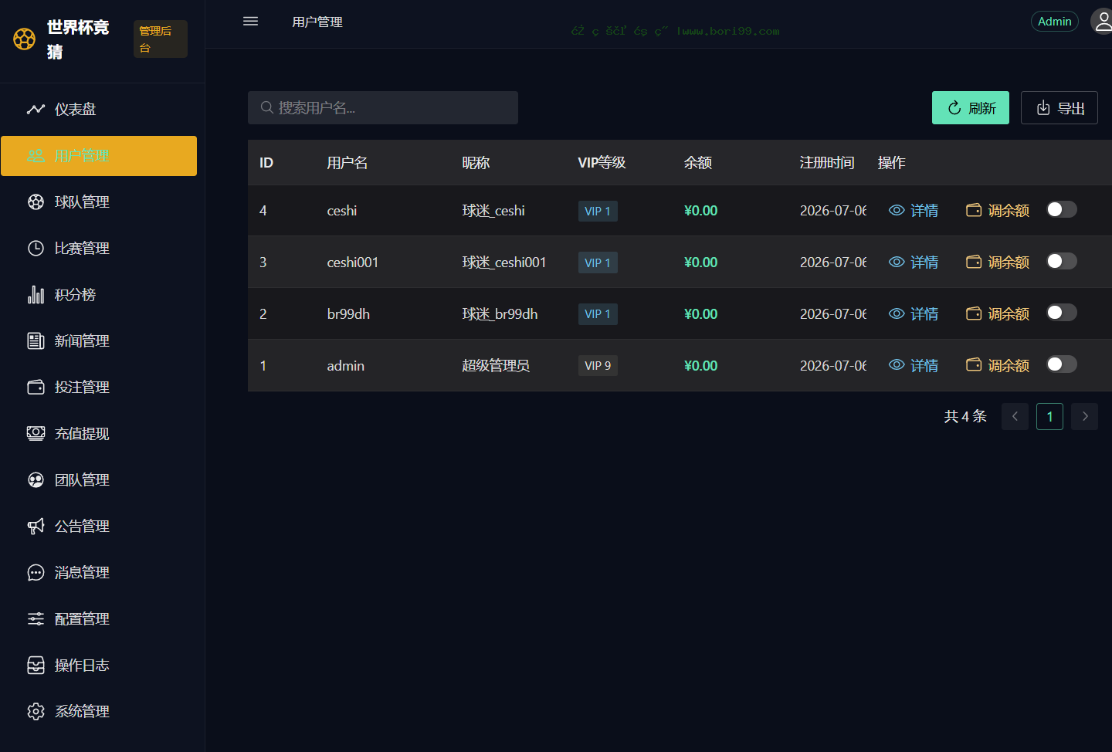1112x752 pixels.
Task: Click the 导出 export button
Action: pyautogui.click(x=1059, y=108)
